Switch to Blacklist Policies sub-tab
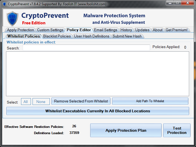The width and height of the screenshot is (196, 147). [x=57, y=36]
